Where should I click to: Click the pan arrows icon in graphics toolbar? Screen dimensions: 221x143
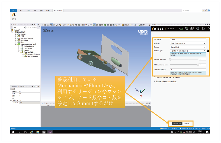(x=68, y=25)
